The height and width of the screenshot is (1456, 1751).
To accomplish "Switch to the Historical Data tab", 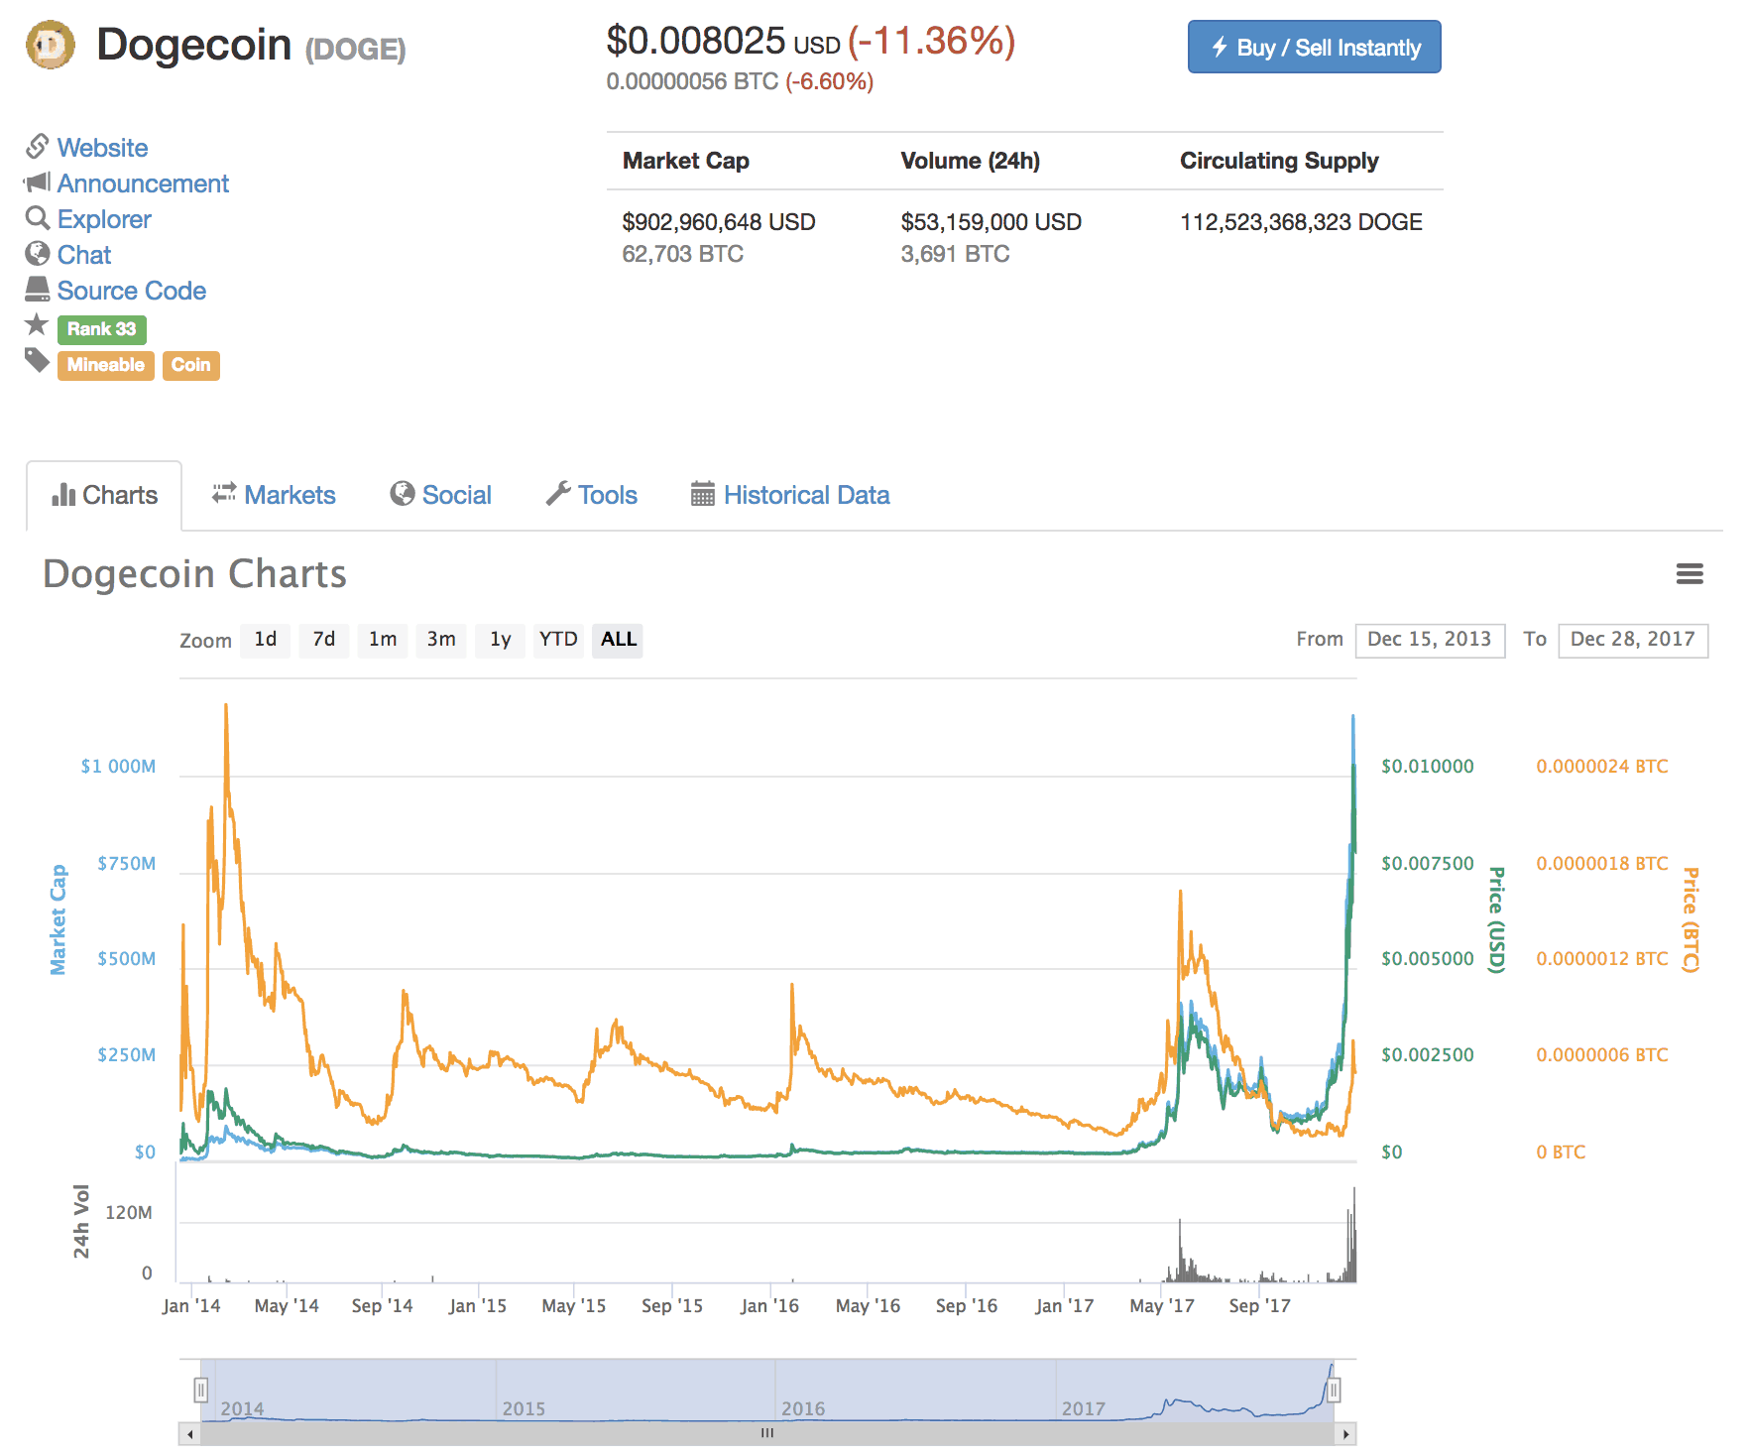I will pyautogui.click(x=790, y=495).
